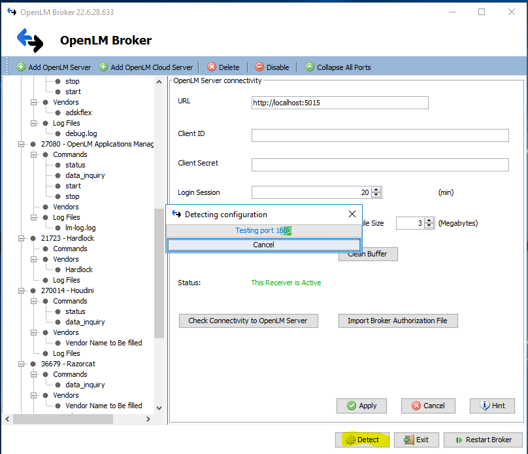Collapse the 27080 OpenLM Applications tree node

tap(20, 144)
